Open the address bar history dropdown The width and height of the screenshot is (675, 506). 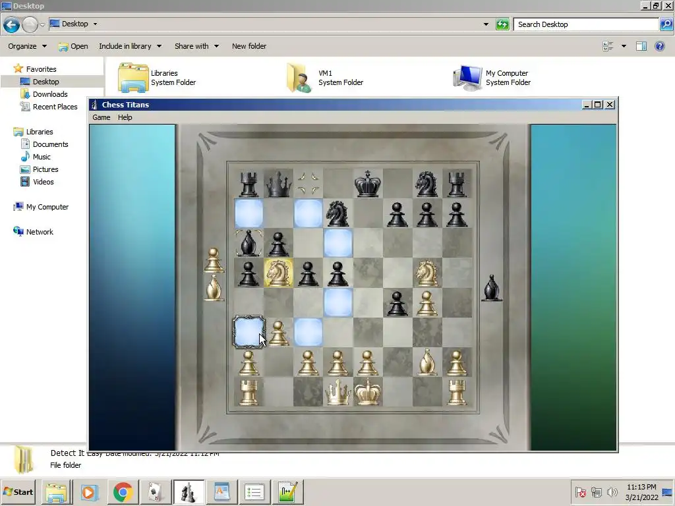click(x=486, y=24)
